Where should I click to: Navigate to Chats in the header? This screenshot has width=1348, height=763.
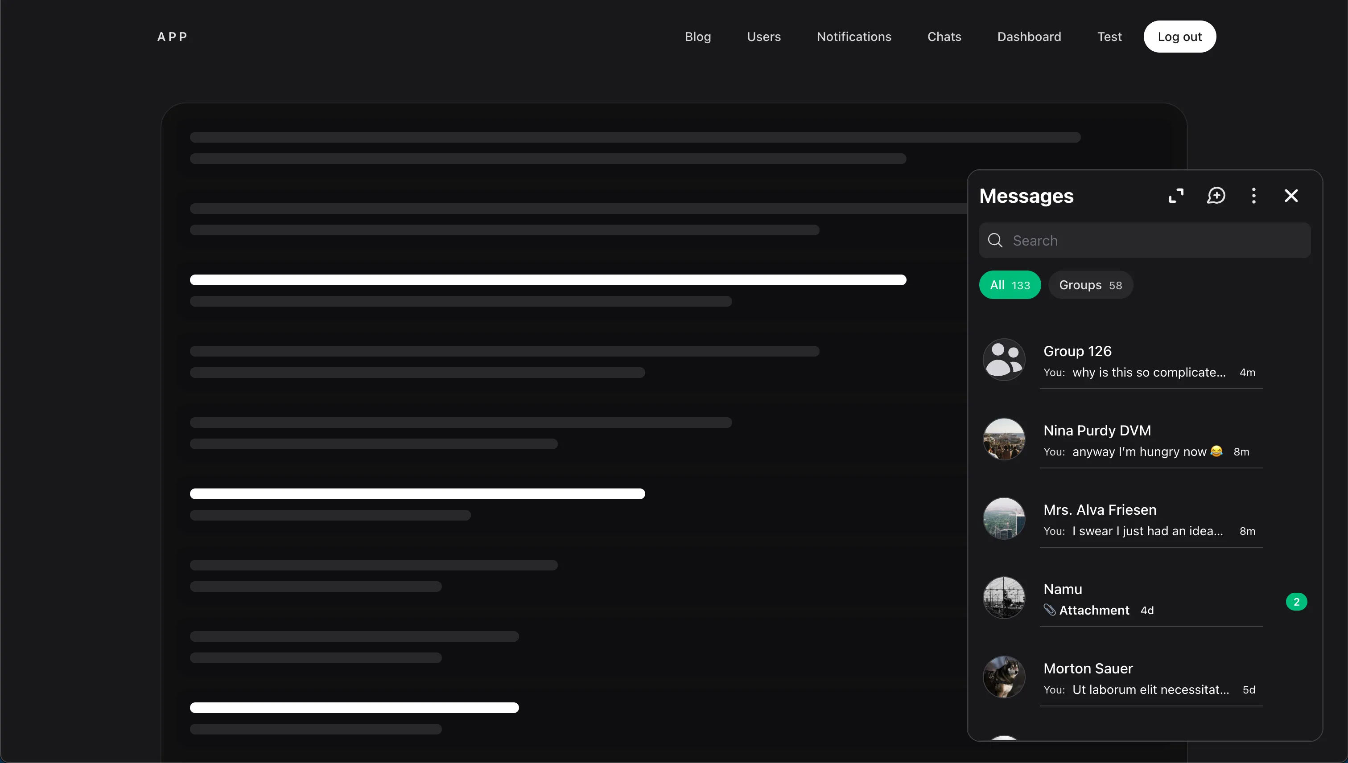click(944, 37)
